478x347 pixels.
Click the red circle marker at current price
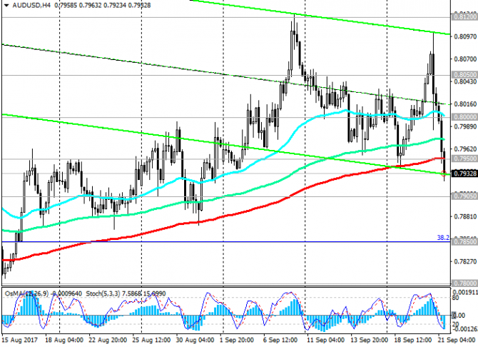tap(444, 173)
